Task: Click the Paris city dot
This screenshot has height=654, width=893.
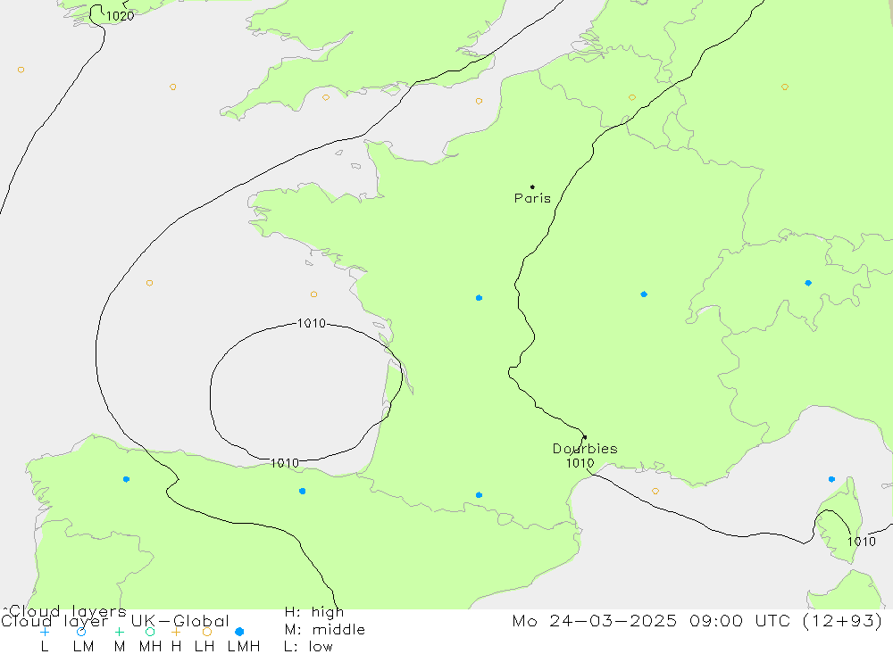Action: 532,186
